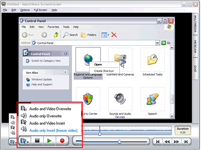
Task: Click the Forward arrow in Control Panel
Action: [x=44, y=35]
